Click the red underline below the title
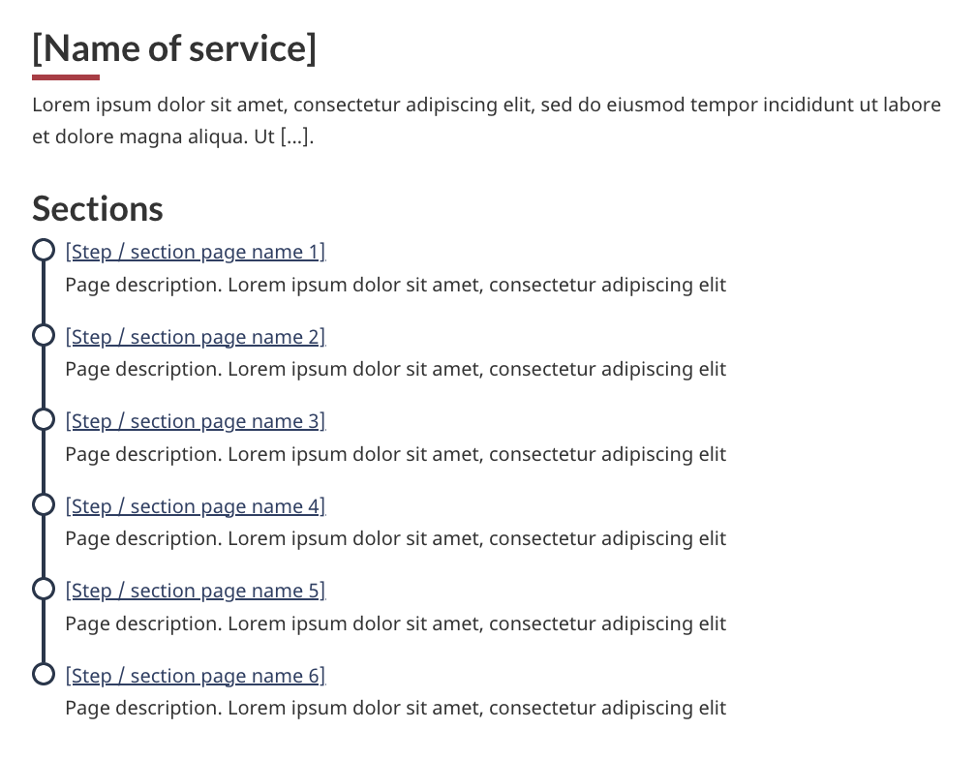 pyautogui.click(x=66, y=77)
